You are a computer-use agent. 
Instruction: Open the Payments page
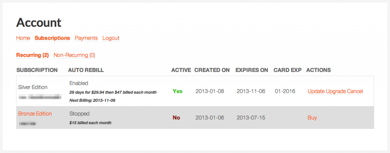pyautogui.click(x=86, y=38)
